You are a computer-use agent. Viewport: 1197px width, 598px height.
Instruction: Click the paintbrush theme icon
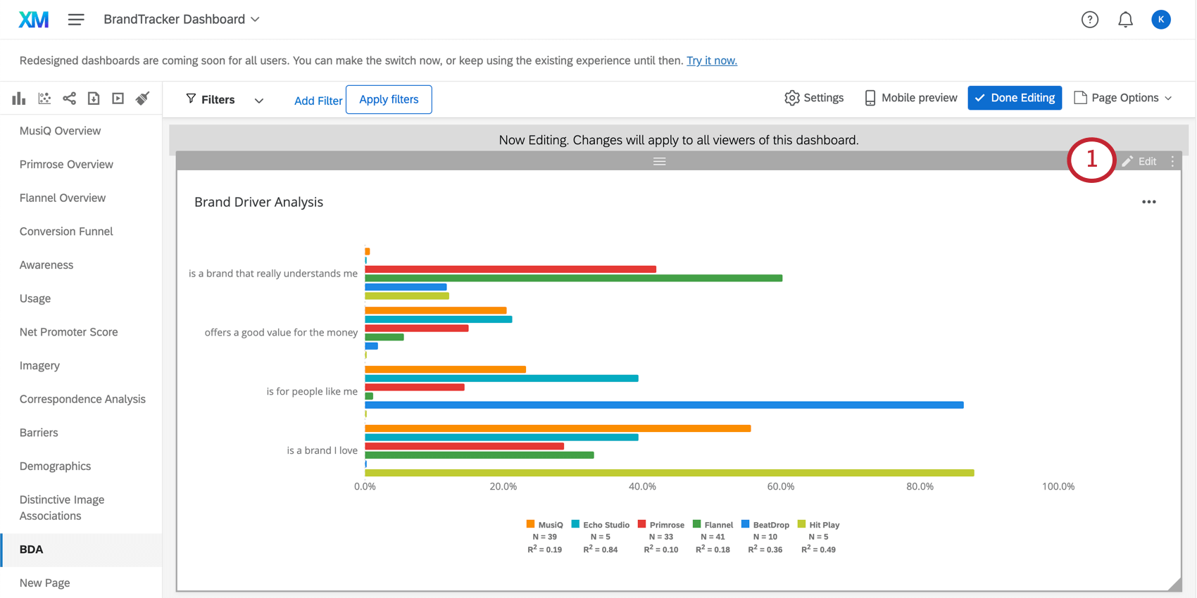click(143, 98)
